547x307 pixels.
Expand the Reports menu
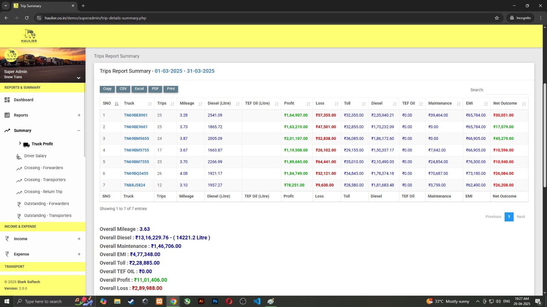(79, 115)
